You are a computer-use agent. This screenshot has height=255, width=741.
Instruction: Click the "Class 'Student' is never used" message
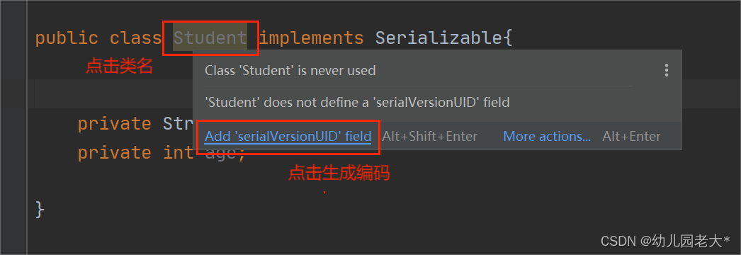pyautogui.click(x=290, y=71)
